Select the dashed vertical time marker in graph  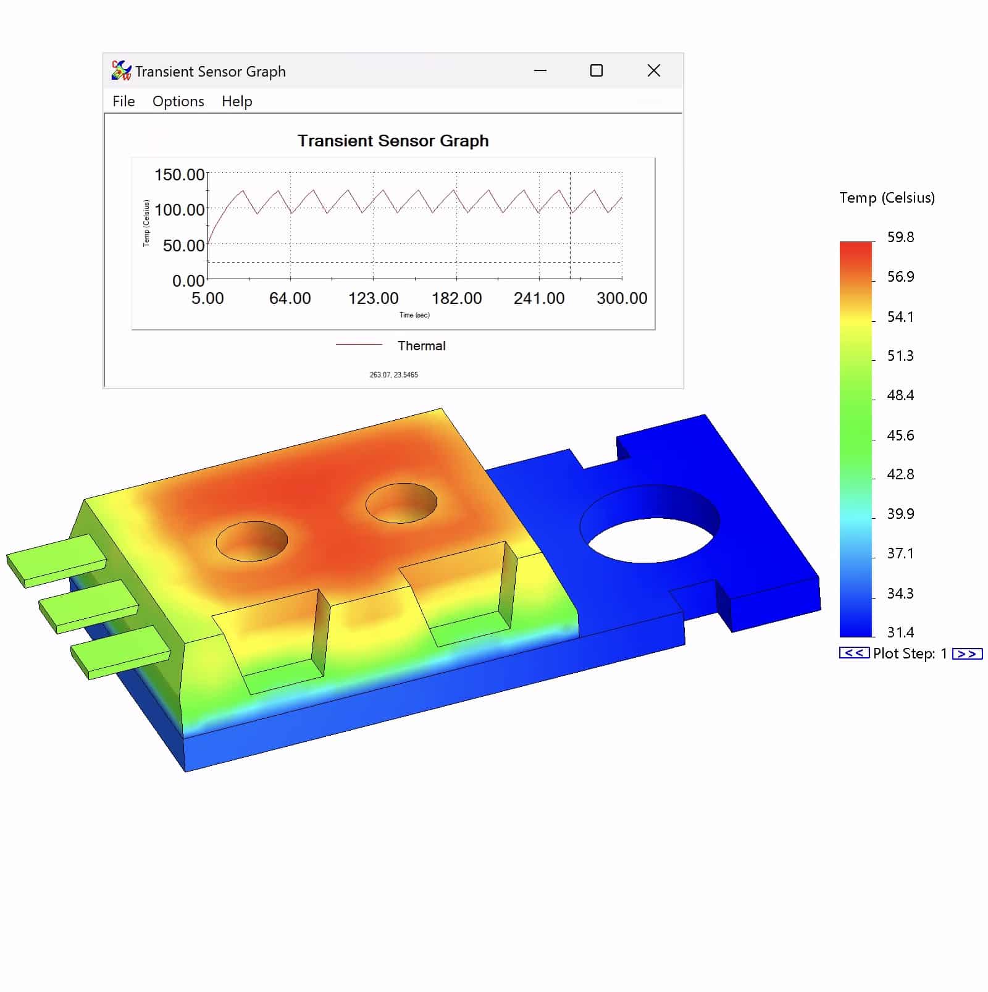(570, 235)
